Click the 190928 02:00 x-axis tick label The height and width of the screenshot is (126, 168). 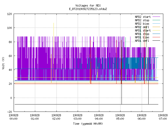pos(56,117)
